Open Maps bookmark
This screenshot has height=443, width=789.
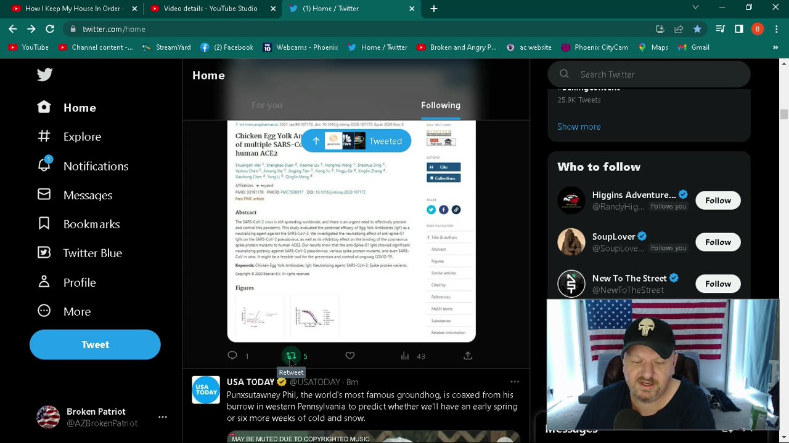(653, 47)
